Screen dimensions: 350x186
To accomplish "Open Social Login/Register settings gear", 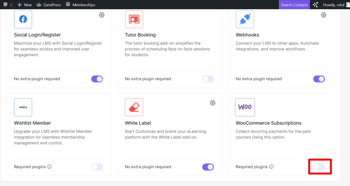I will click(x=102, y=15).
